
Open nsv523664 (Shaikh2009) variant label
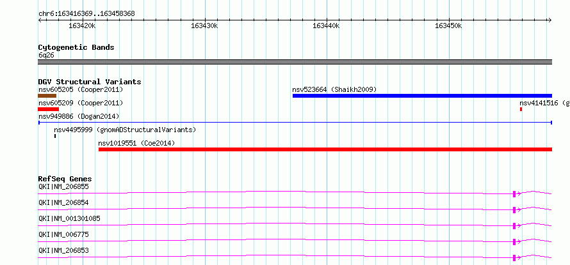(334, 89)
